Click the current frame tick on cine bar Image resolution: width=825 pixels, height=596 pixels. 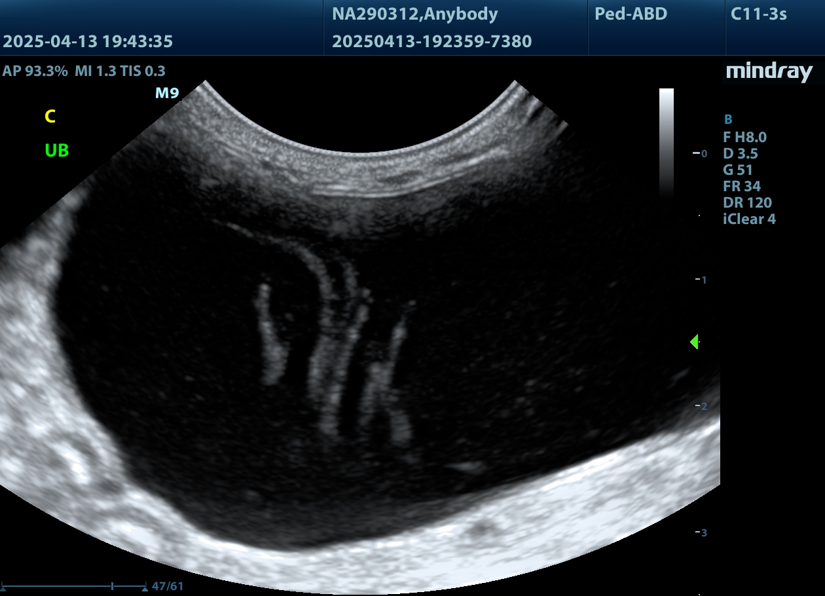[x=113, y=586]
